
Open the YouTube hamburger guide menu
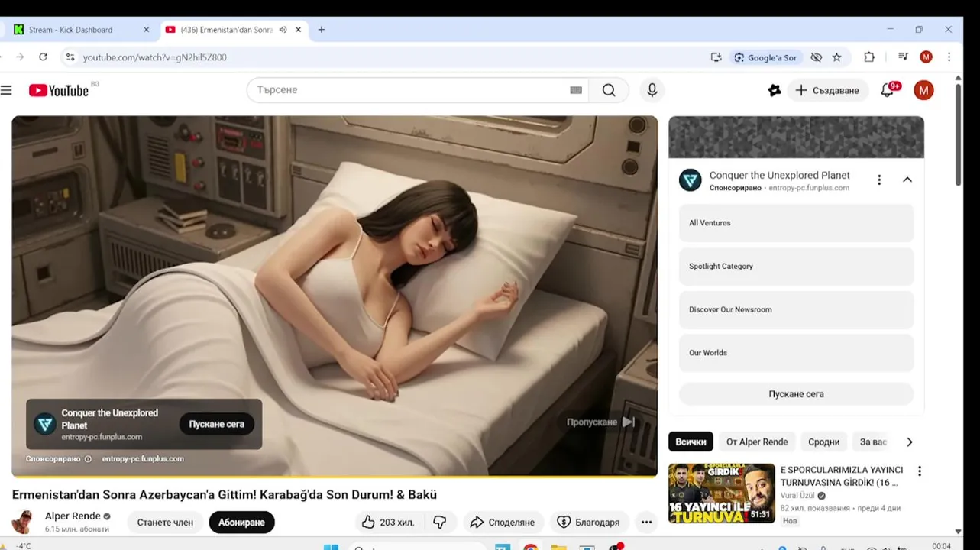tap(6, 90)
